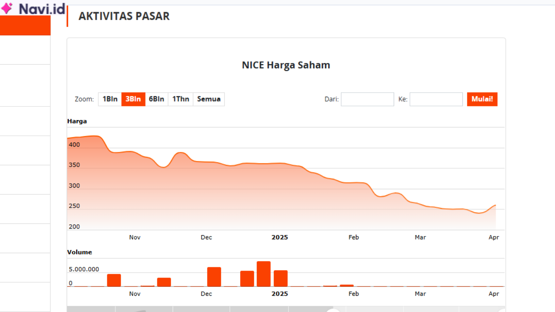Select the Semua zoom option
The height and width of the screenshot is (312, 555).
click(x=208, y=99)
